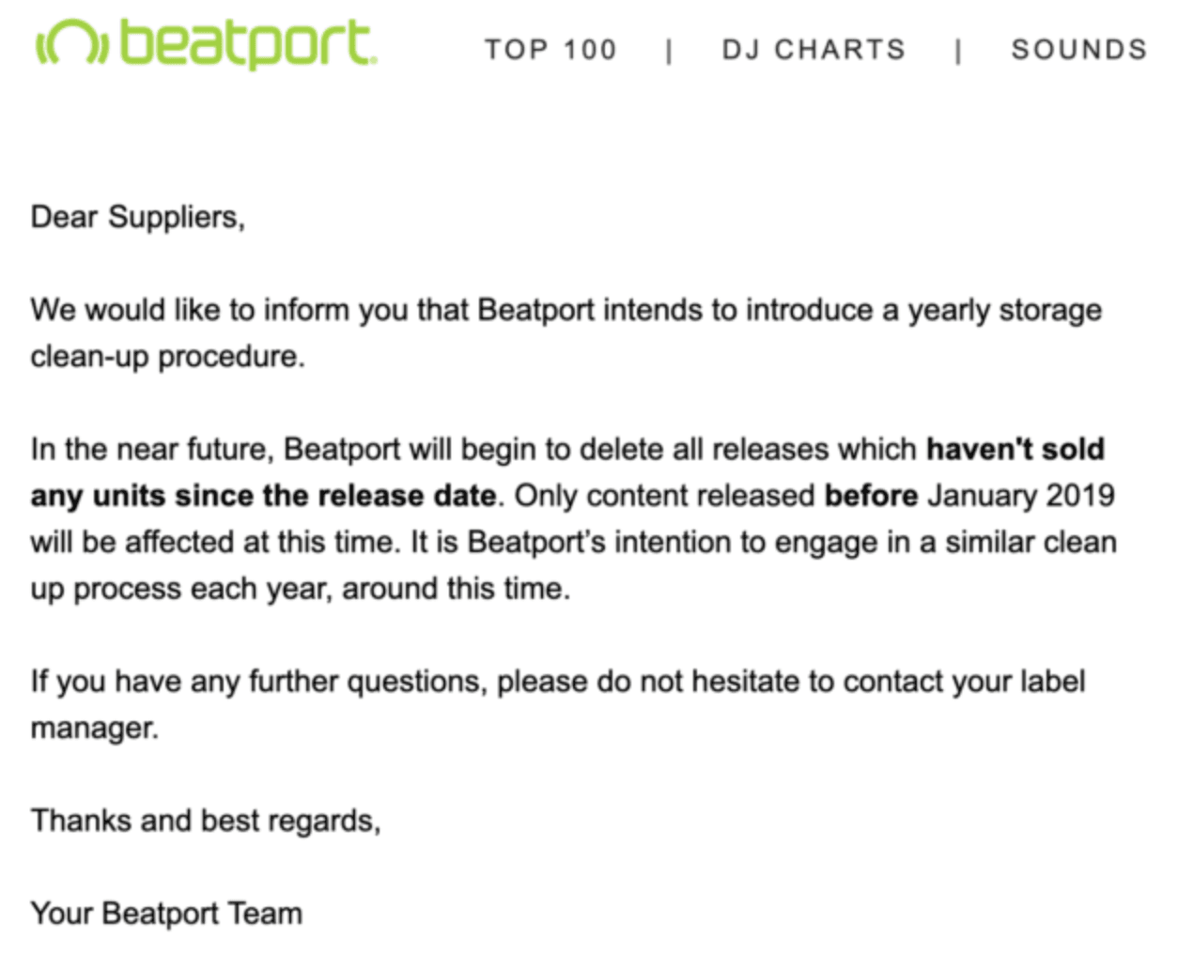Click the "Thanks and best regards," line

(x=206, y=821)
